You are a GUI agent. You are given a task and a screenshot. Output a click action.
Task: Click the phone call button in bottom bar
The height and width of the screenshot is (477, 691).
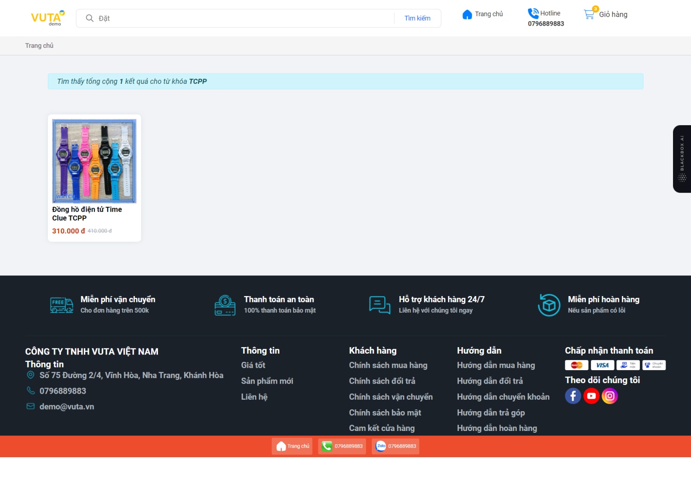342,446
